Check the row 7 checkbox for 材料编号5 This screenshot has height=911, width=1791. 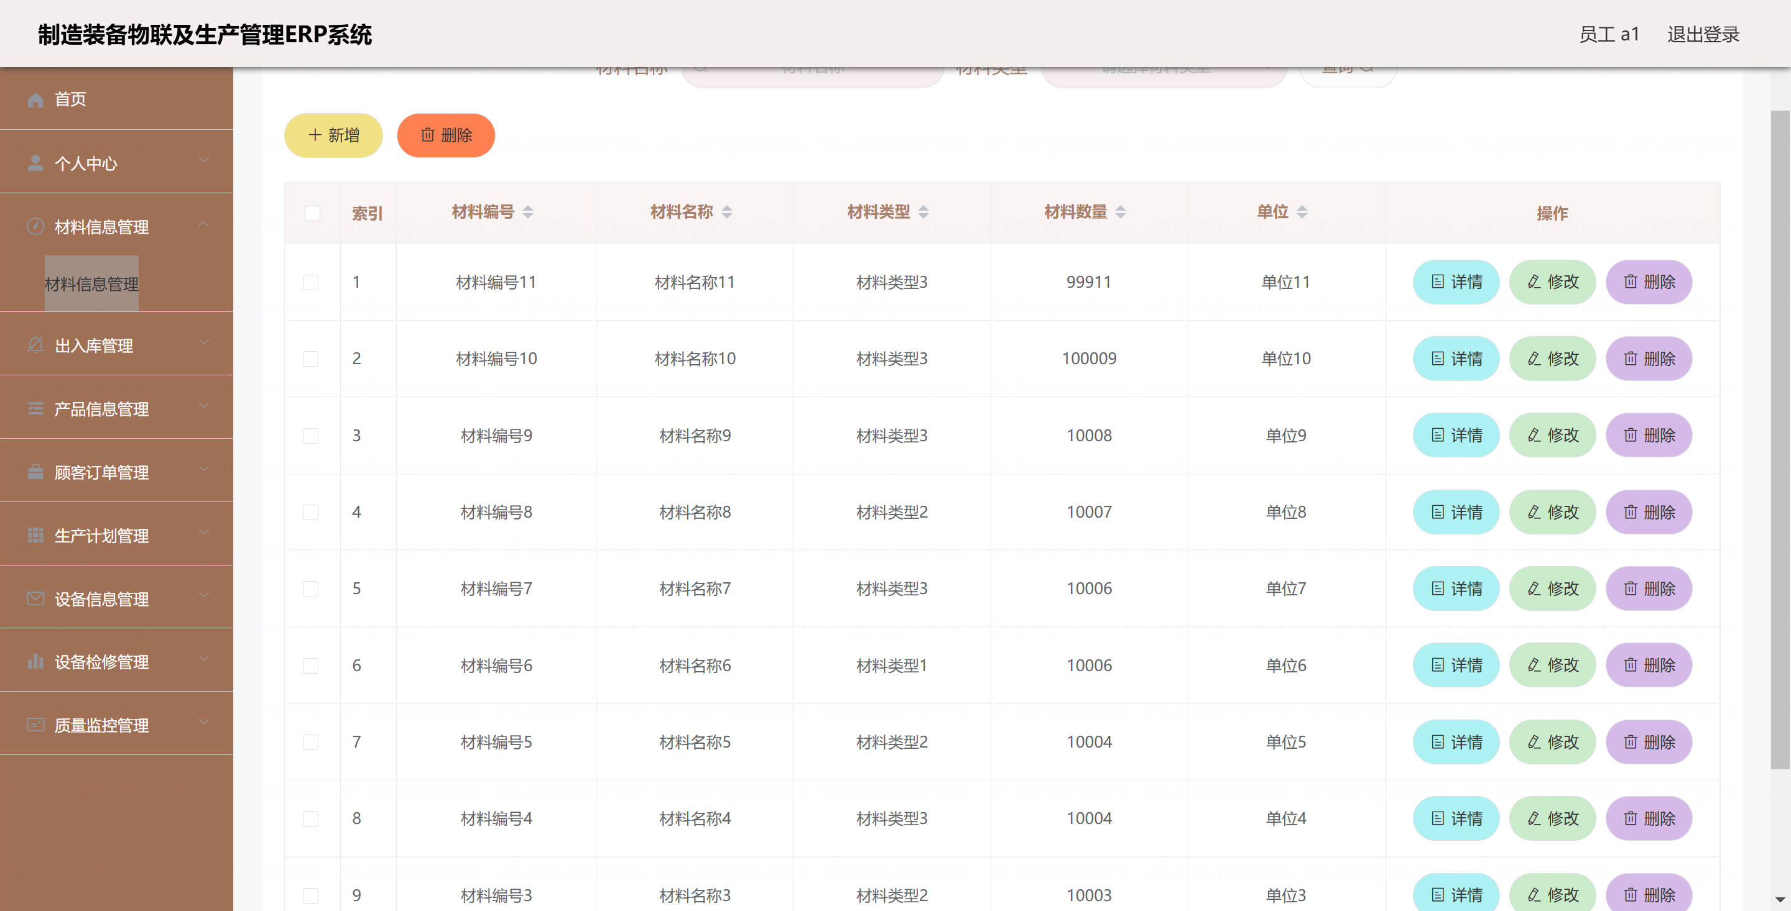pos(311,742)
